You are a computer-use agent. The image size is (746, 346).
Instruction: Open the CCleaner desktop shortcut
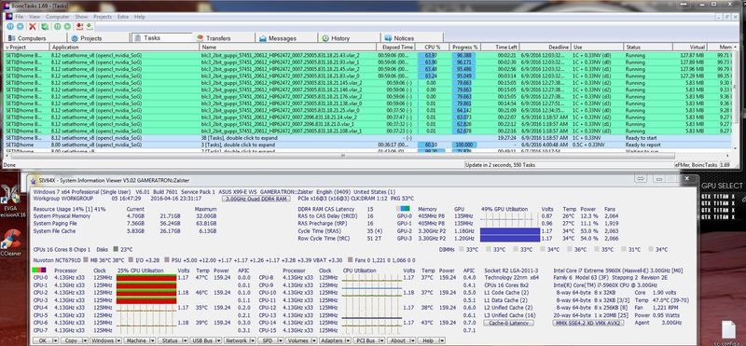10,242
